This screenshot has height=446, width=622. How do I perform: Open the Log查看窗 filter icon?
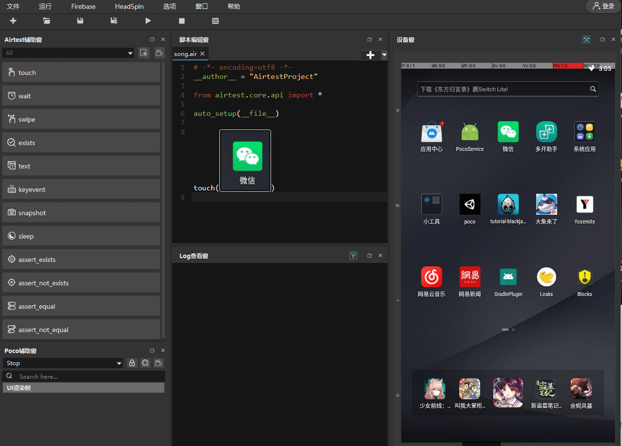pos(353,256)
